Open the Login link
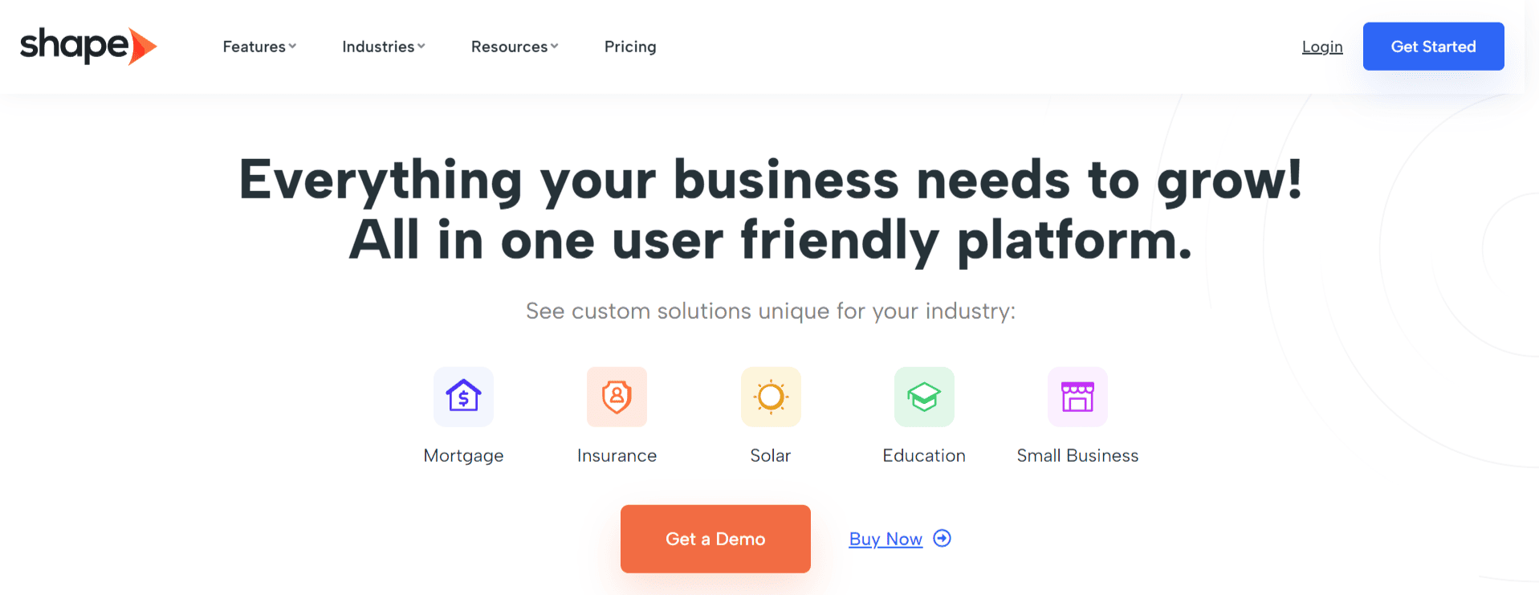The height and width of the screenshot is (595, 1539). point(1321,47)
